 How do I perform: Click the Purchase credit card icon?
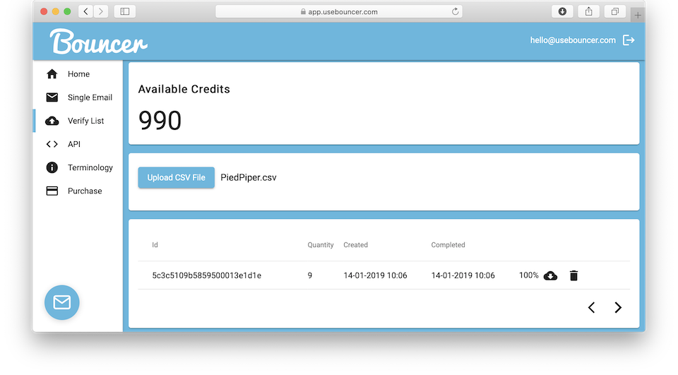click(x=52, y=191)
